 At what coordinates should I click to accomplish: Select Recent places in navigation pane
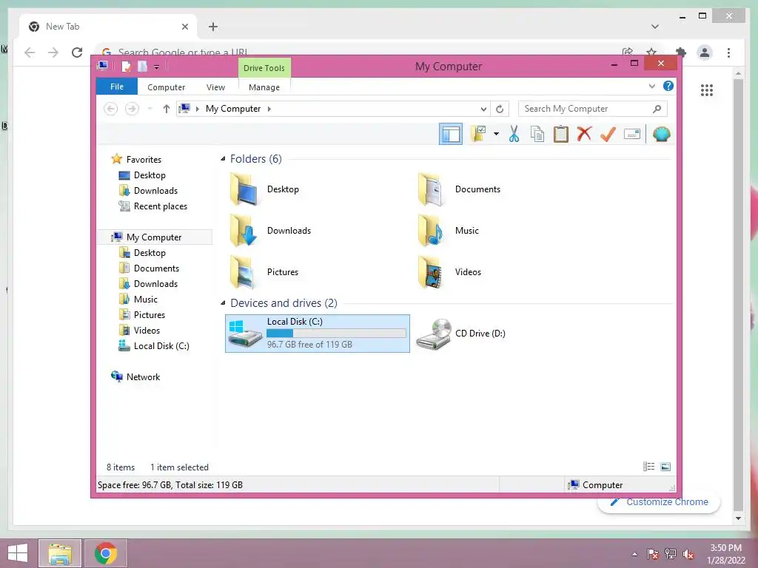161,206
